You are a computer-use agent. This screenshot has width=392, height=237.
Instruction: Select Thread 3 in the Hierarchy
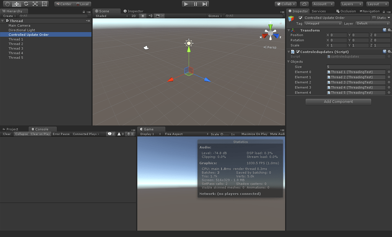coord(16,48)
